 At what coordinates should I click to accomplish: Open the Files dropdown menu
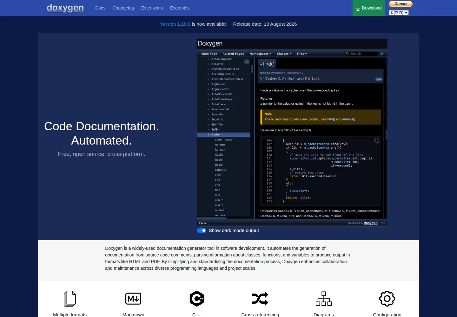pyautogui.click(x=302, y=54)
